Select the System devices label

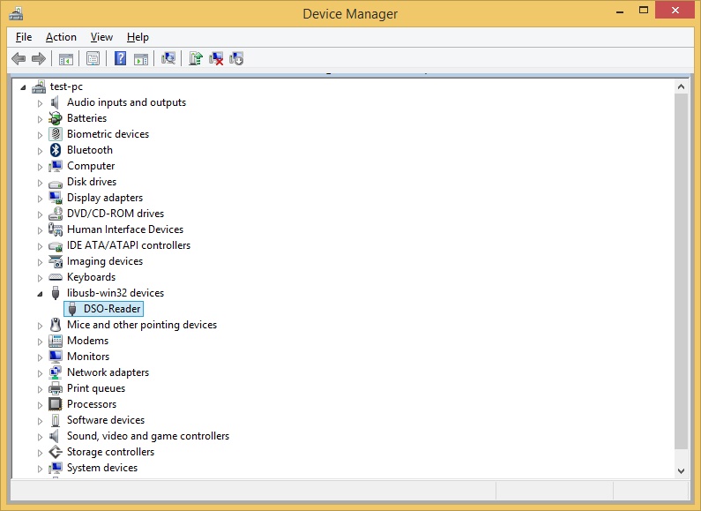[102, 468]
